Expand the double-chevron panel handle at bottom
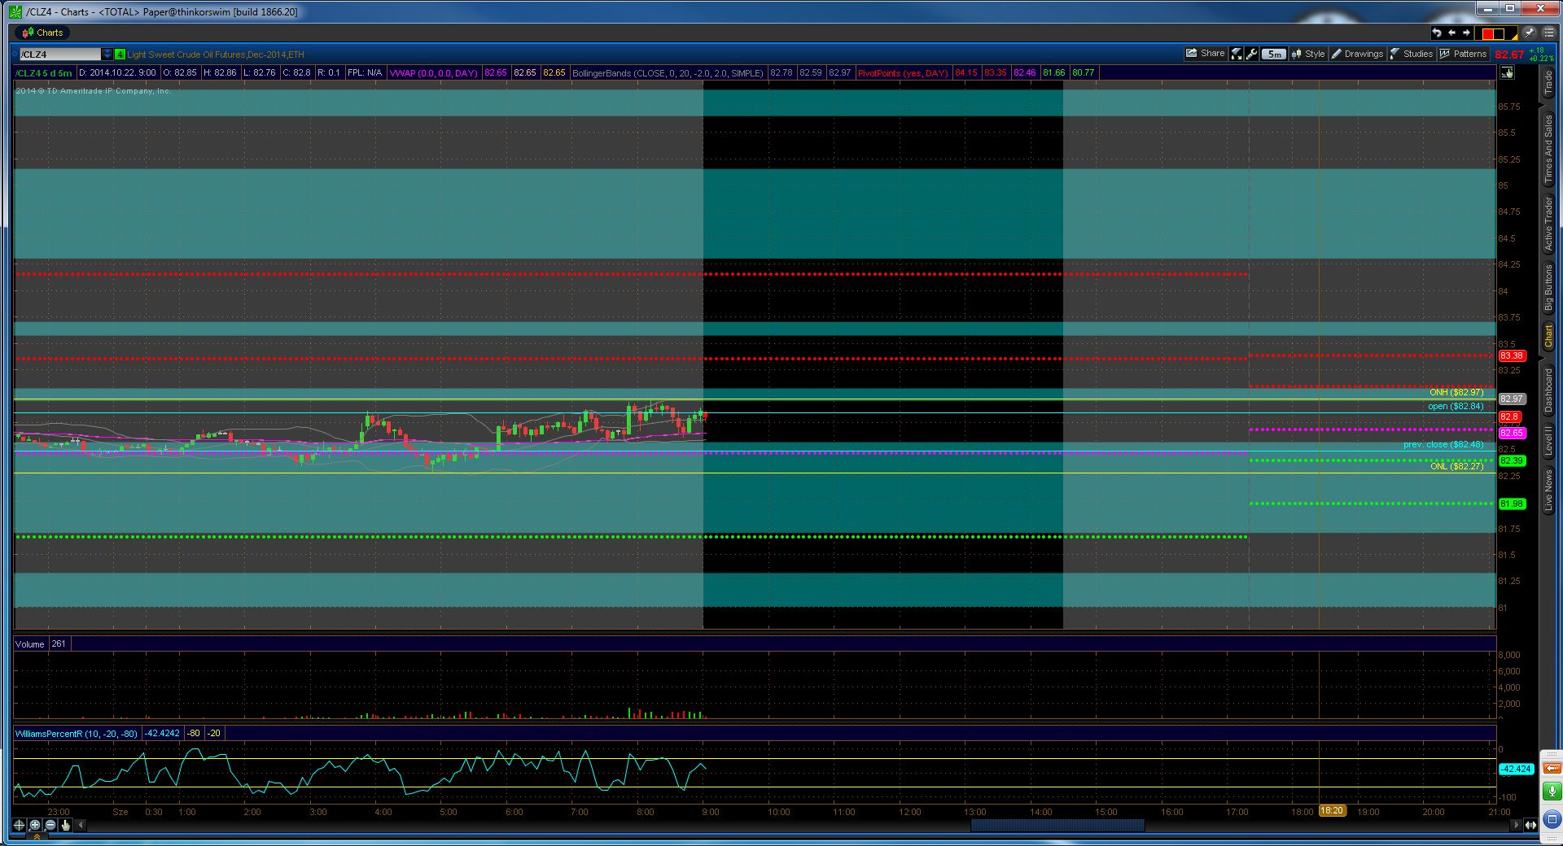Viewport: 1563px width, 846px height. click(x=37, y=837)
